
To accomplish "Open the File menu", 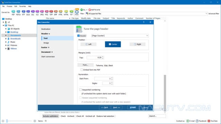I will [x=3, y=6].
